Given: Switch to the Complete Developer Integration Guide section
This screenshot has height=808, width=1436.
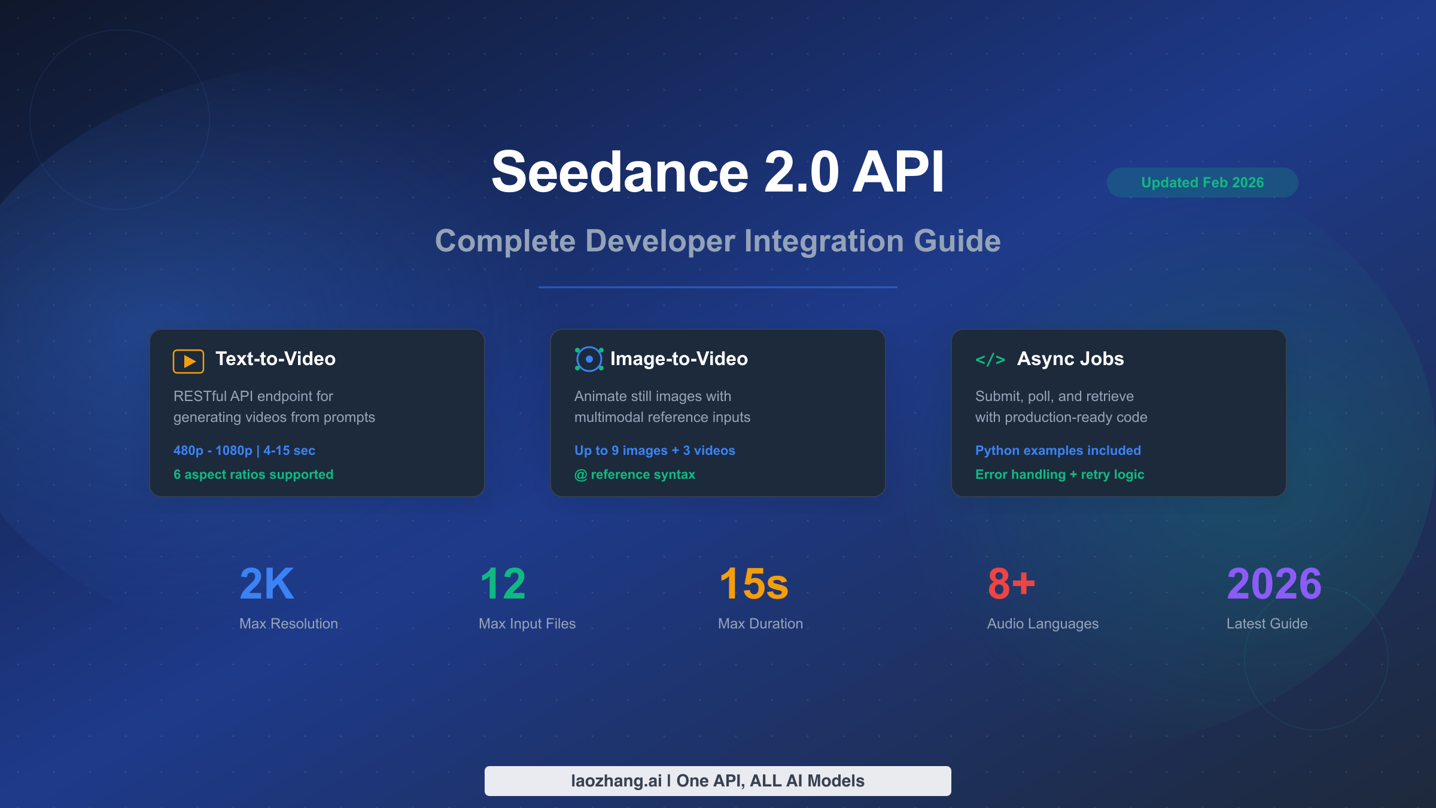Looking at the screenshot, I should pyautogui.click(x=718, y=241).
